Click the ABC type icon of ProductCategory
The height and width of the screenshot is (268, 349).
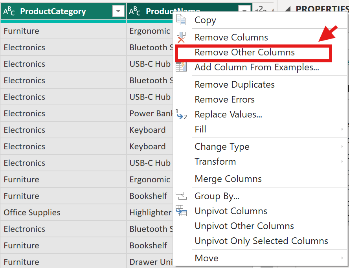(9, 11)
